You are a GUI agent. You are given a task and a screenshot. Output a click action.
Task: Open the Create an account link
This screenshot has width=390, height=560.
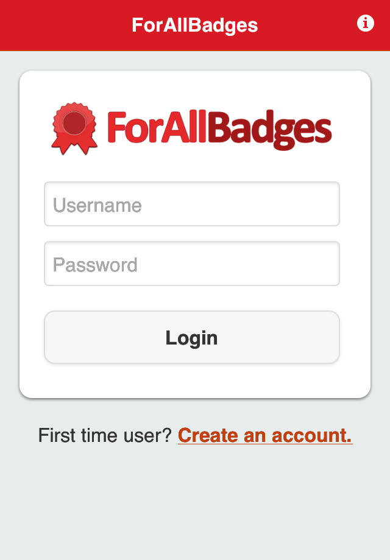point(264,435)
